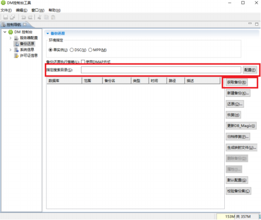
Task: Enable the 使用DMAP方式 checkbox
Action: (83, 62)
